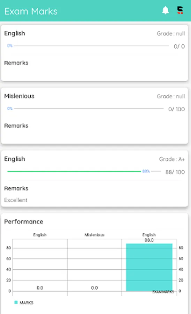Tap the Exam Marks header title

[x=31, y=12]
